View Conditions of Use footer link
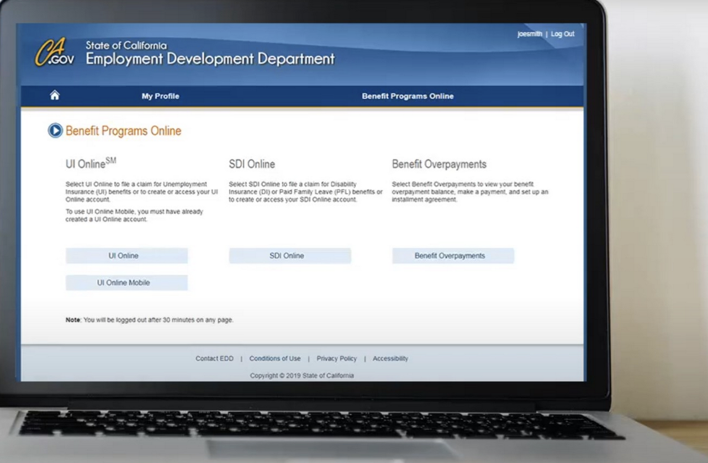 coord(275,359)
